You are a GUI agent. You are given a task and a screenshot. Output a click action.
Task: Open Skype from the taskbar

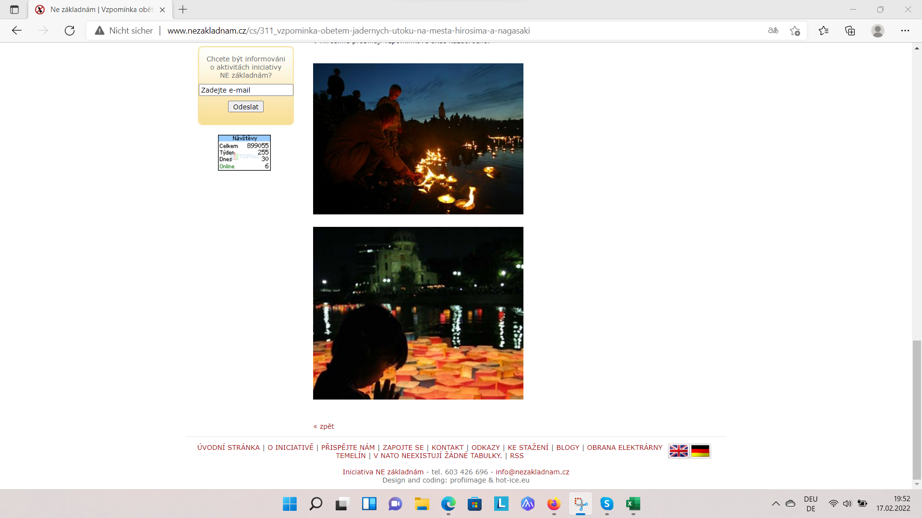tap(607, 504)
